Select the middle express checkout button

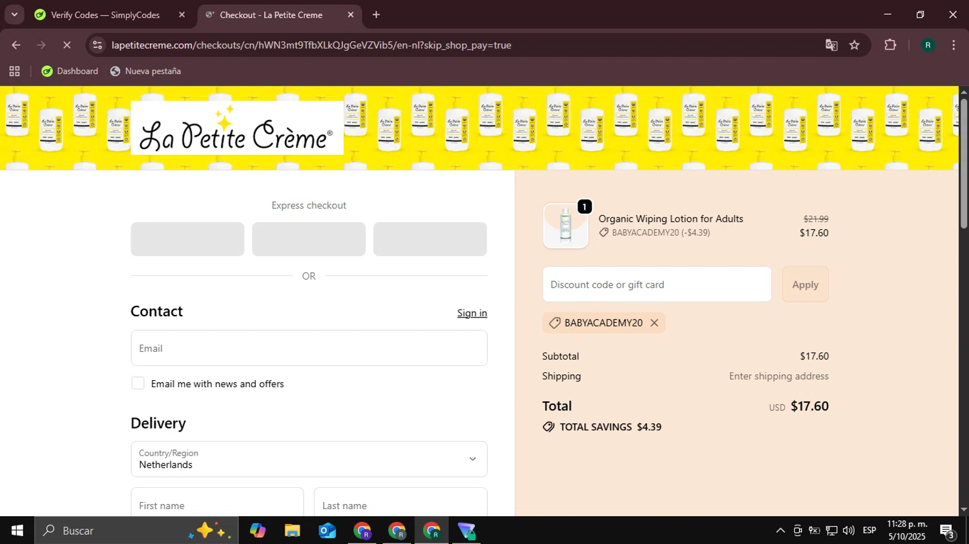click(309, 239)
